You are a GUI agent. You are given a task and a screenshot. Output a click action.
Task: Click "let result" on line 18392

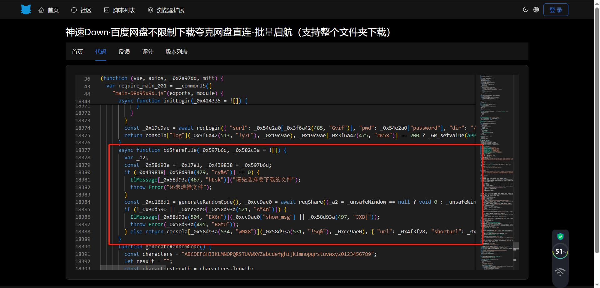pyautogui.click(x=139, y=261)
